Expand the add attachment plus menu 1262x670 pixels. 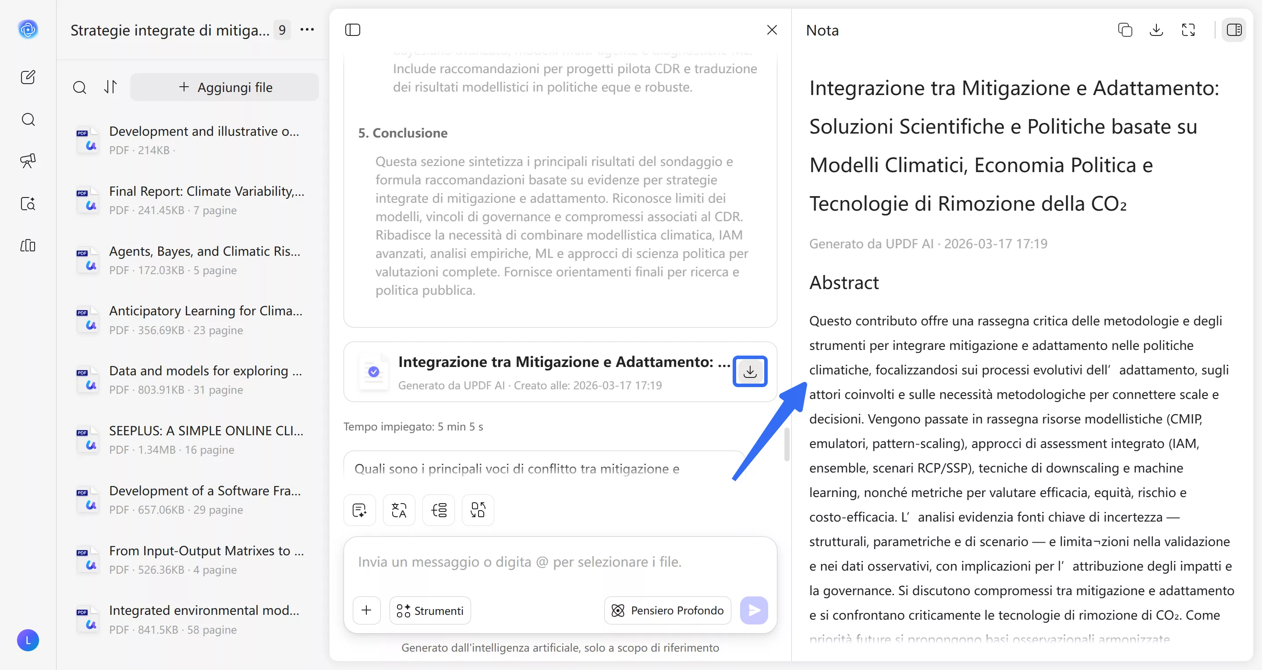coord(366,610)
